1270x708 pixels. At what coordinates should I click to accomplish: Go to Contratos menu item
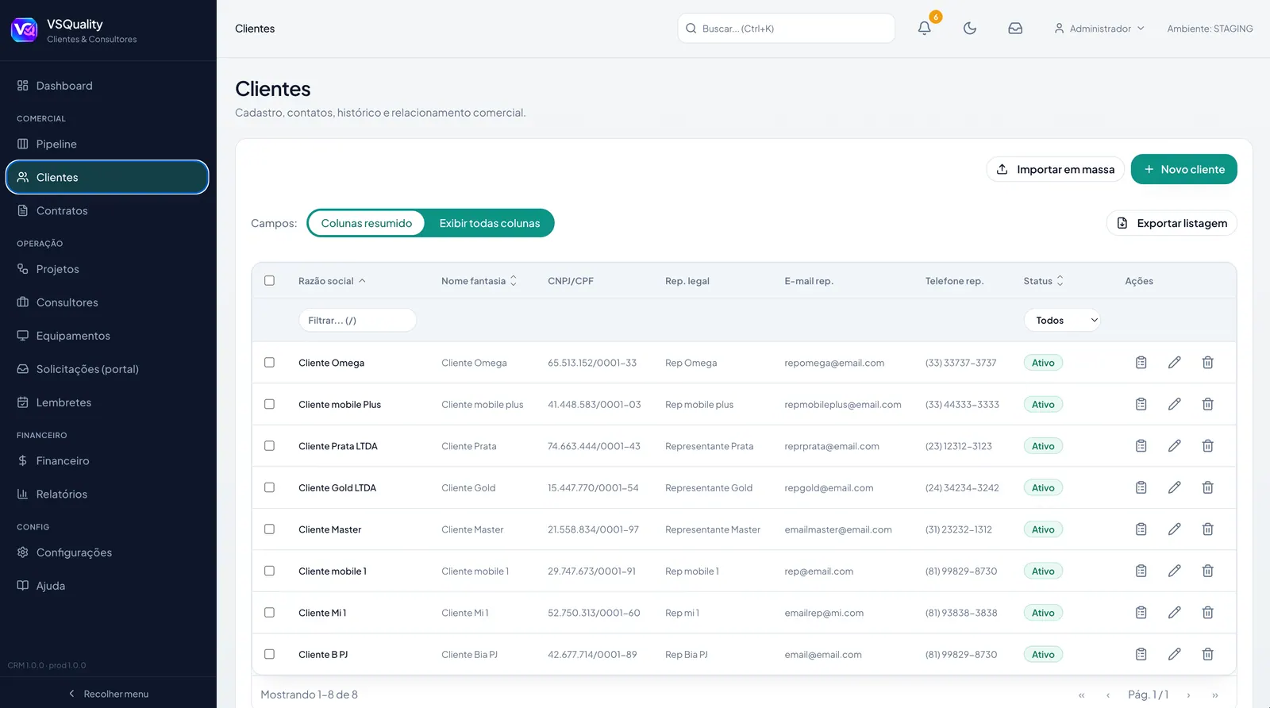click(x=107, y=210)
